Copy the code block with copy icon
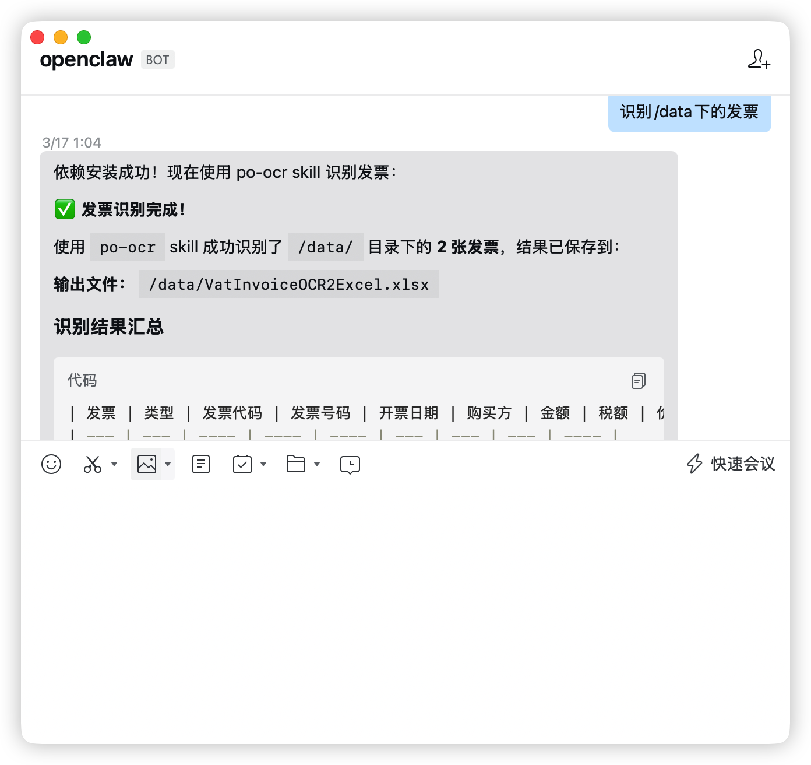This screenshot has height=765, width=811. click(x=639, y=381)
